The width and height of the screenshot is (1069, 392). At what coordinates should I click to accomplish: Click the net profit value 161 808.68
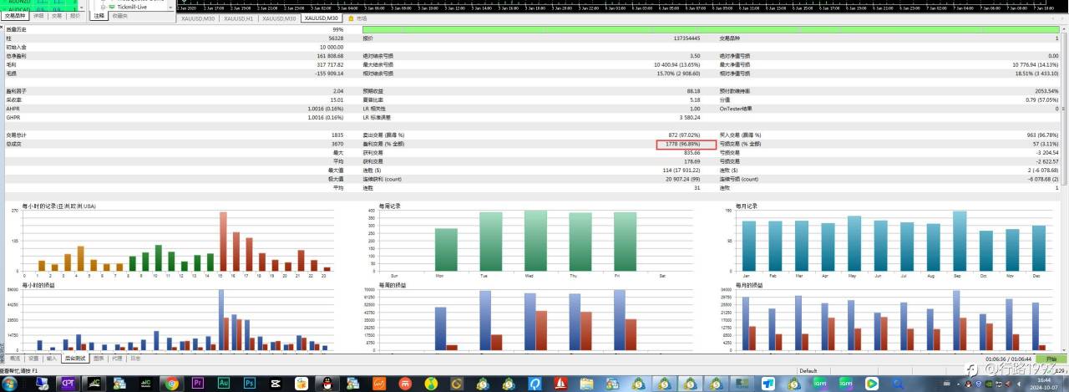coord(327,55)
